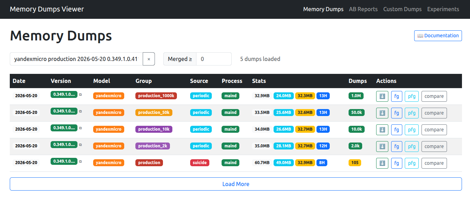470x200 pixels.
Task: Open pfg for production_2k row
Action: coord(412,146)
